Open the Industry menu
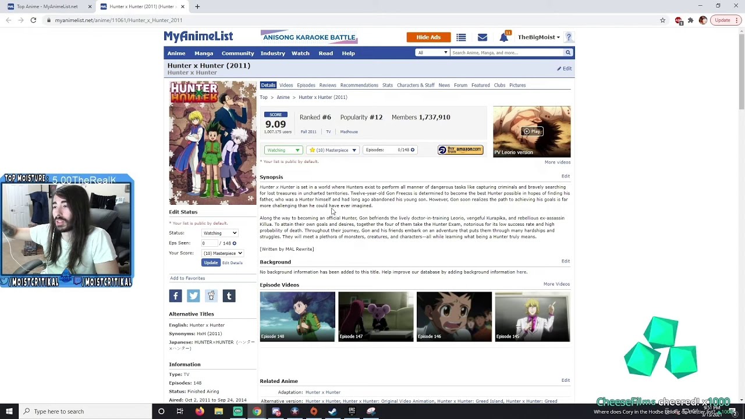Screen dimensions: 745x419 tap(273, 53)
